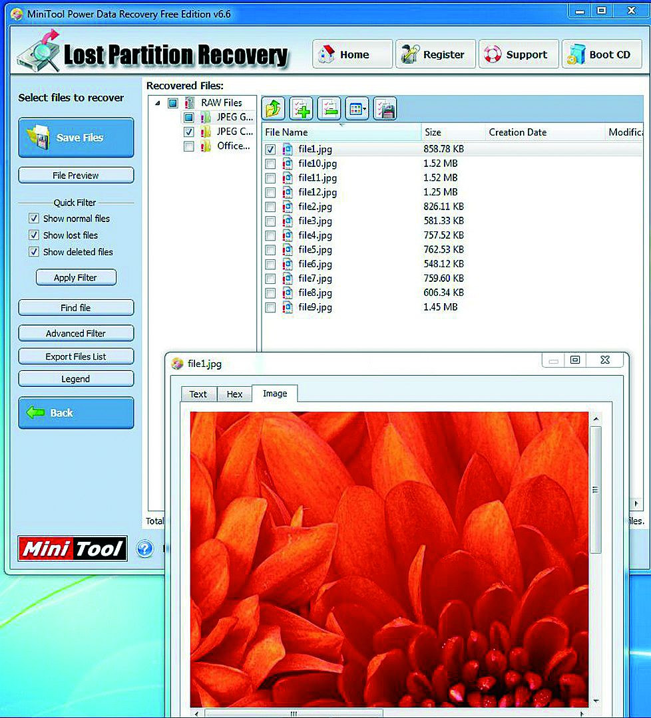Viewport: 651px width, 718px height.
Task: Collapse the RAW Files tree node
Action: pyautogui.click(x=158, y=103)
